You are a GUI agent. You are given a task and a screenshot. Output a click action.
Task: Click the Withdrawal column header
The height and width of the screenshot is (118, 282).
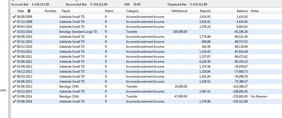pyautogui.click(x=179, y=11)
